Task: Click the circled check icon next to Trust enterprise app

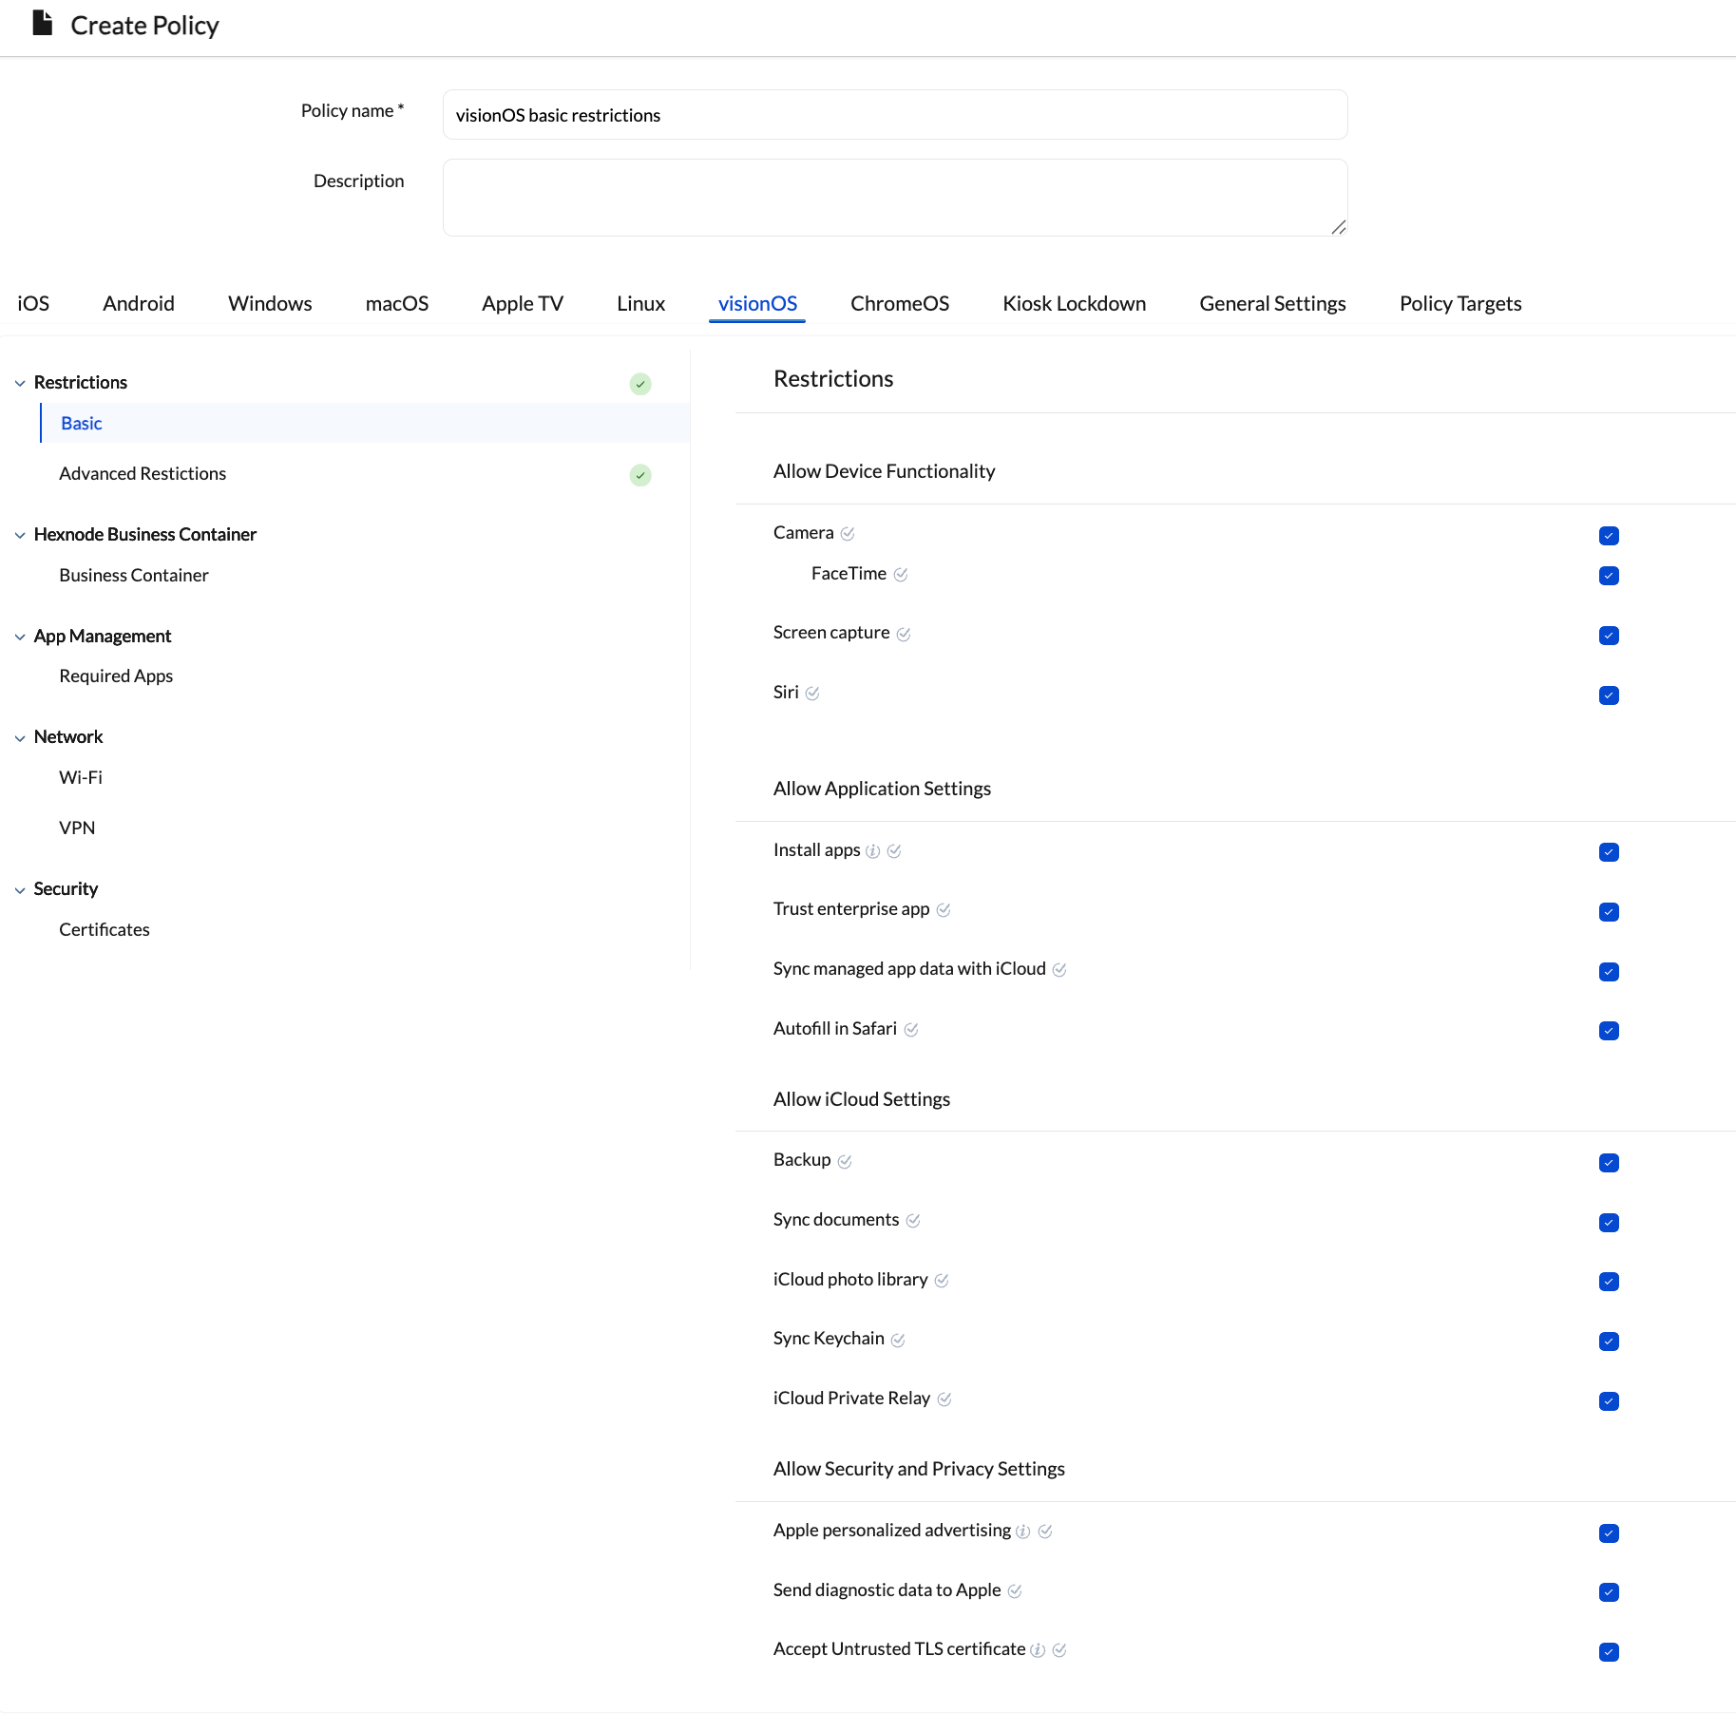Action: pyautogui.click(x=944, y=910)
